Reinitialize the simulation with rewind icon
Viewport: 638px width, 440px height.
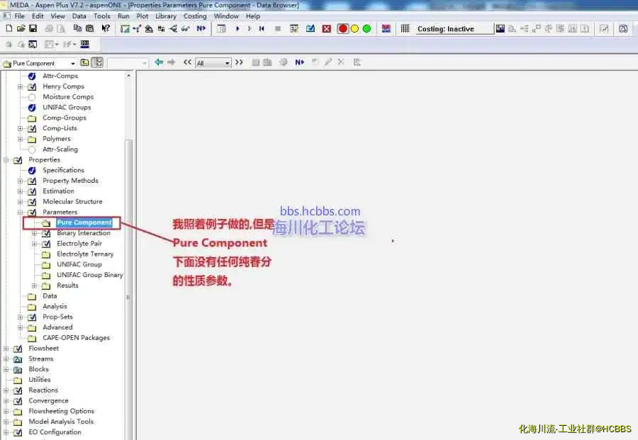point(262,28)
